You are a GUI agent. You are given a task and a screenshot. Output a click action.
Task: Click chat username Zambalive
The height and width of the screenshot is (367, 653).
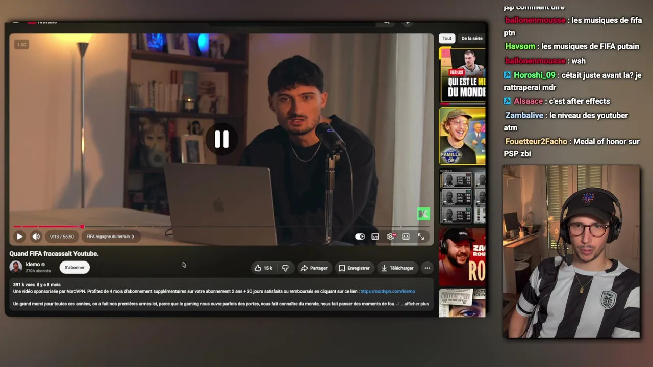(x=524, y=116)
